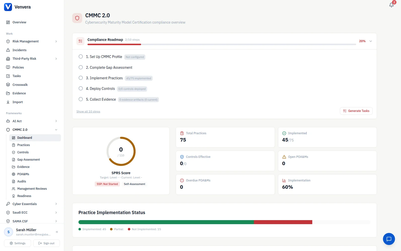Click the Evidence folder icon under Work
The width and height of the screenshot is (401, 251).
(x=8, y=93)
